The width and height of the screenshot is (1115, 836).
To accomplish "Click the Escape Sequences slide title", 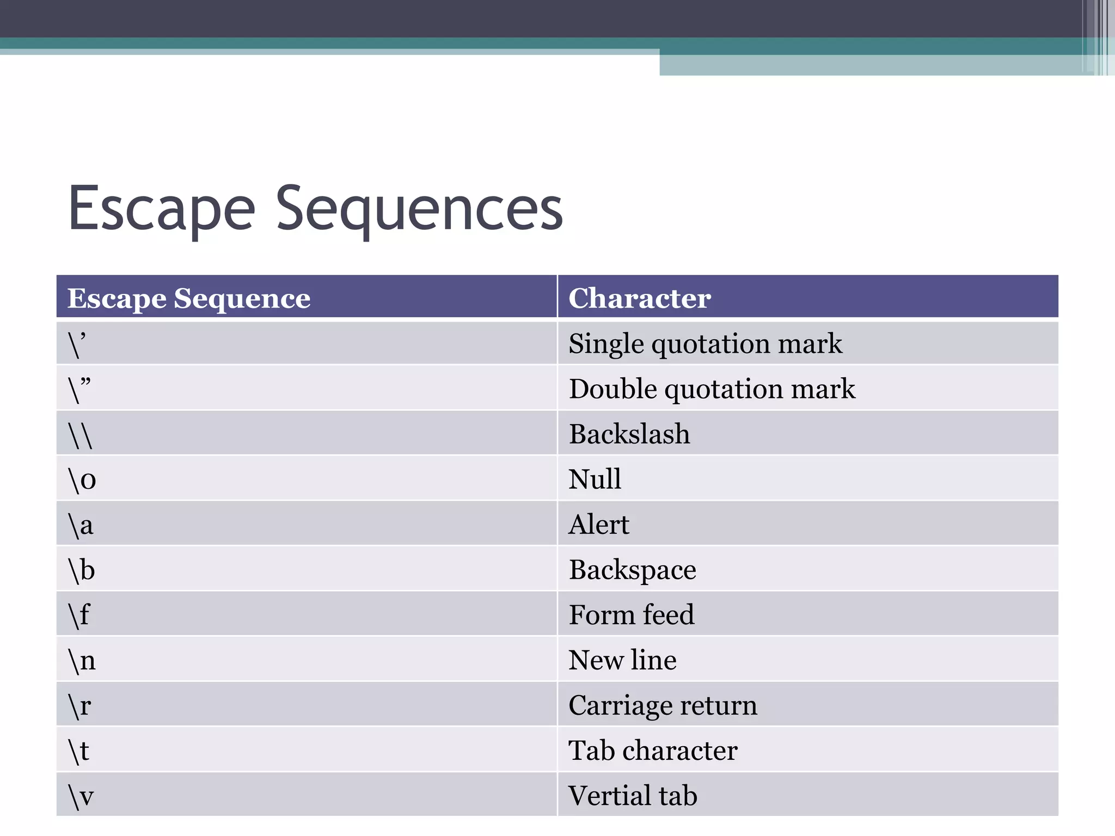I will (315, 209).
